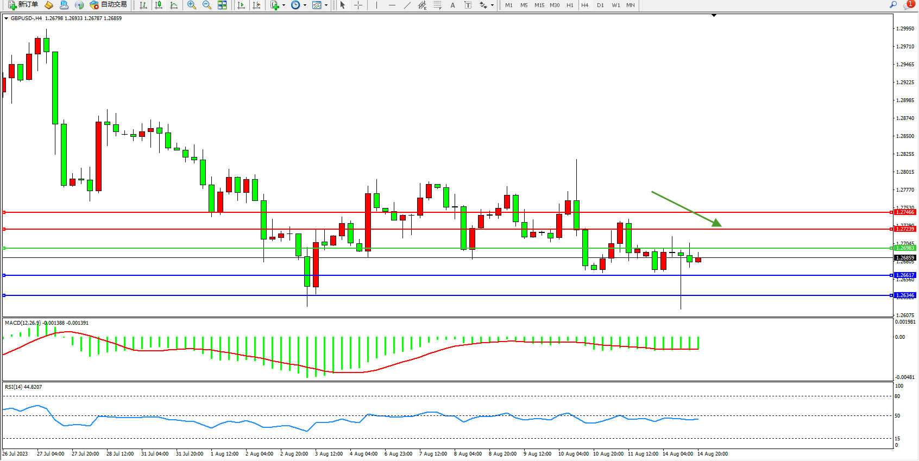Click the New Order (新订单) button
The width and height of the screenshot is (919, 461).
click(x=23, y=5)
